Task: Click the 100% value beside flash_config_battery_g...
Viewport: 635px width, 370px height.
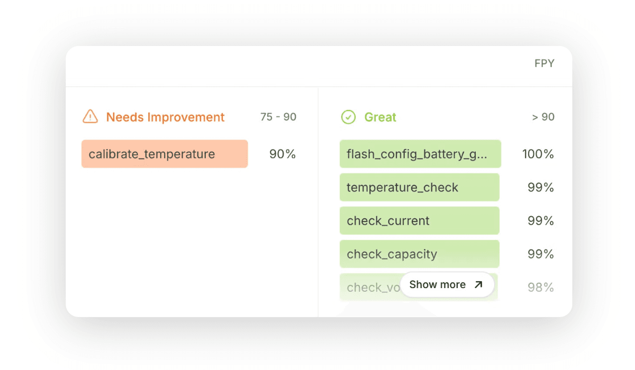Action: tap(537, 154)
